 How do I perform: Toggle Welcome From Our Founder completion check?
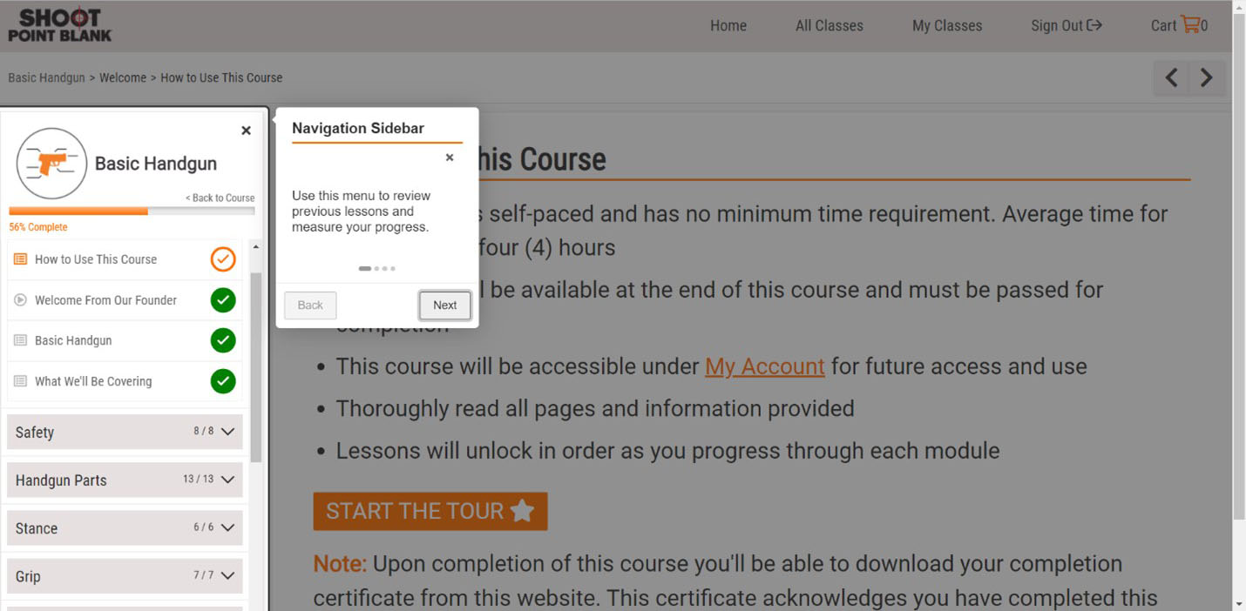223,300
